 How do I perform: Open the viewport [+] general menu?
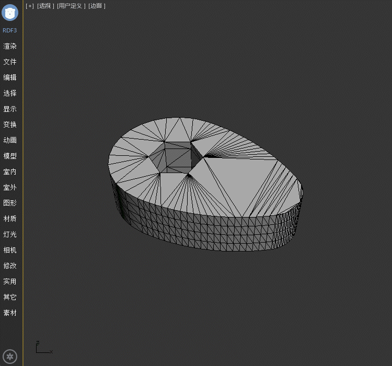pos(30,6)
